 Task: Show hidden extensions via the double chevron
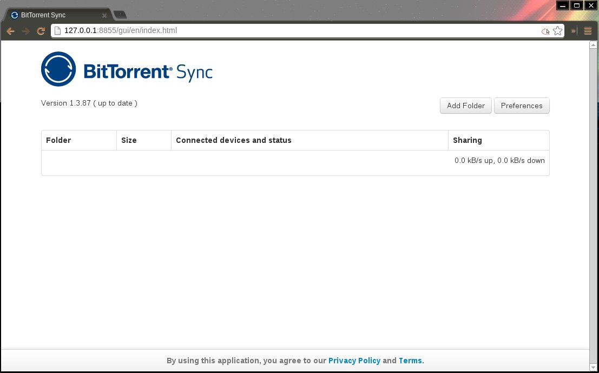574,31
